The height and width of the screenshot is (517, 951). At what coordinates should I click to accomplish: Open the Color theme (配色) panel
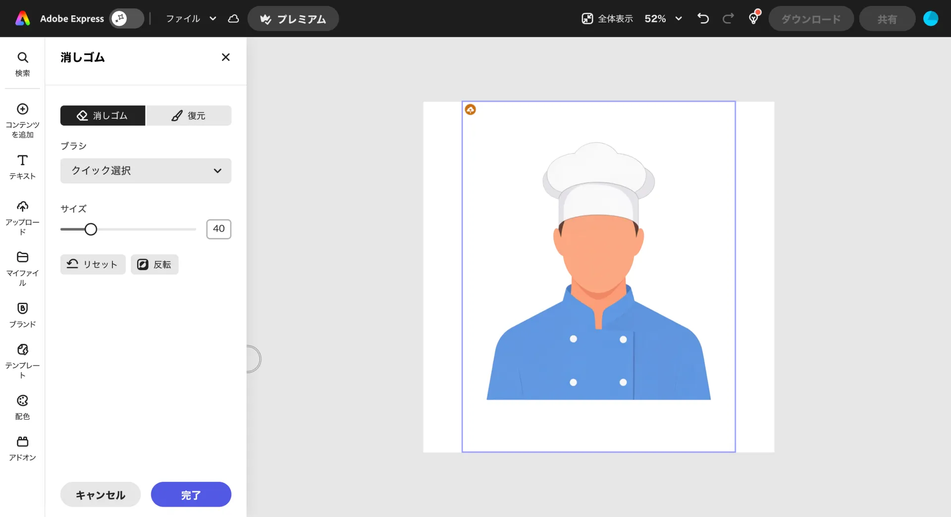22,407
